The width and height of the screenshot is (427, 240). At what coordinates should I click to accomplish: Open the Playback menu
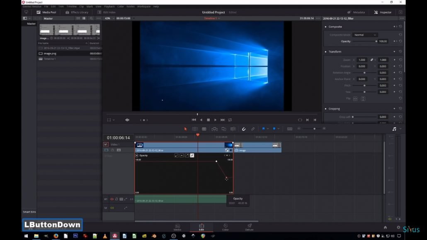pyautogui.click(x=109, y=7)
